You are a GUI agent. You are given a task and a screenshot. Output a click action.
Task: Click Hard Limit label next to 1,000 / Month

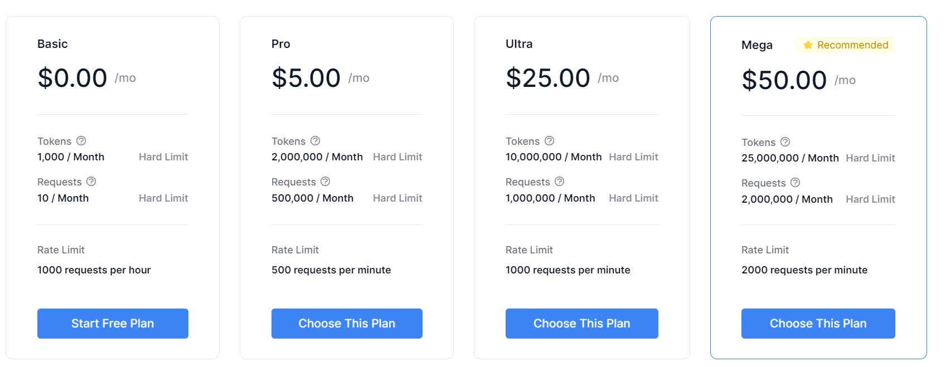[x=163, y=157]
